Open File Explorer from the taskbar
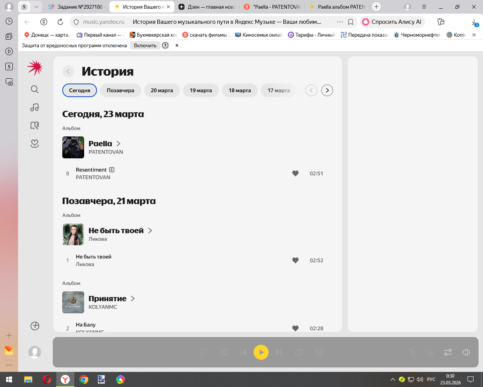This screenshot has height=387, width=483. point(28,379)
